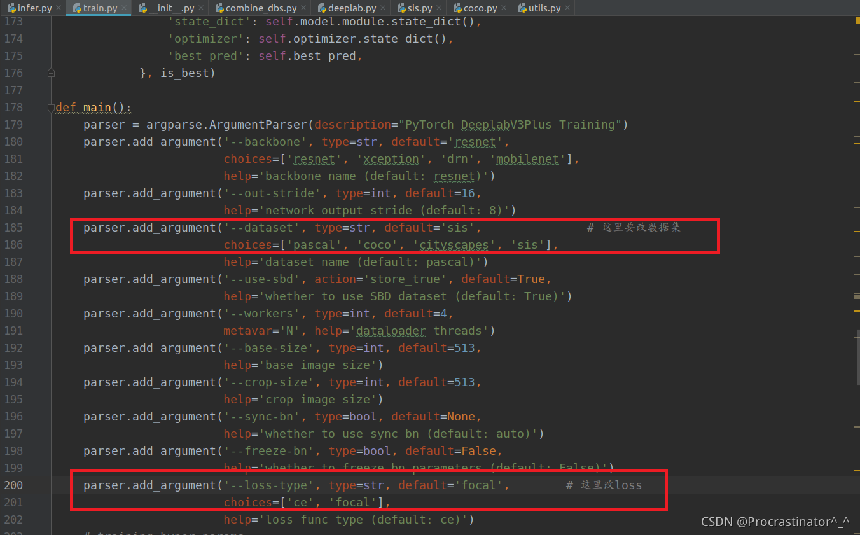860x535 pixels.
Task: Click the 'cityscapes' choice string
Action: (454, 245)
